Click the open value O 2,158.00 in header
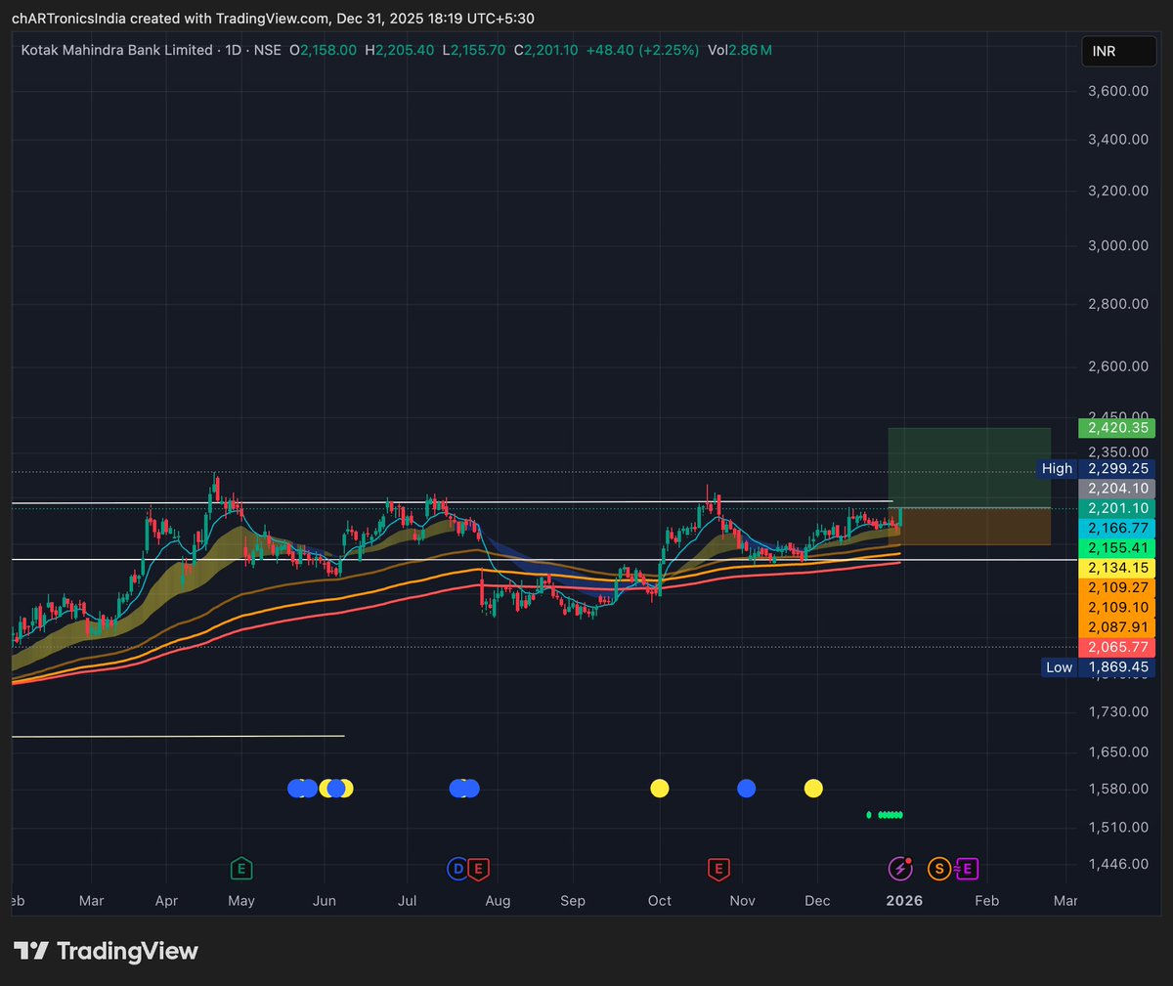Screen dimensions: 1173x986 pos(323,50)
